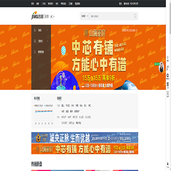Click the 登录 login link in top bar
The width and height of the screenshot is (171, 171).
coord(120,3)
